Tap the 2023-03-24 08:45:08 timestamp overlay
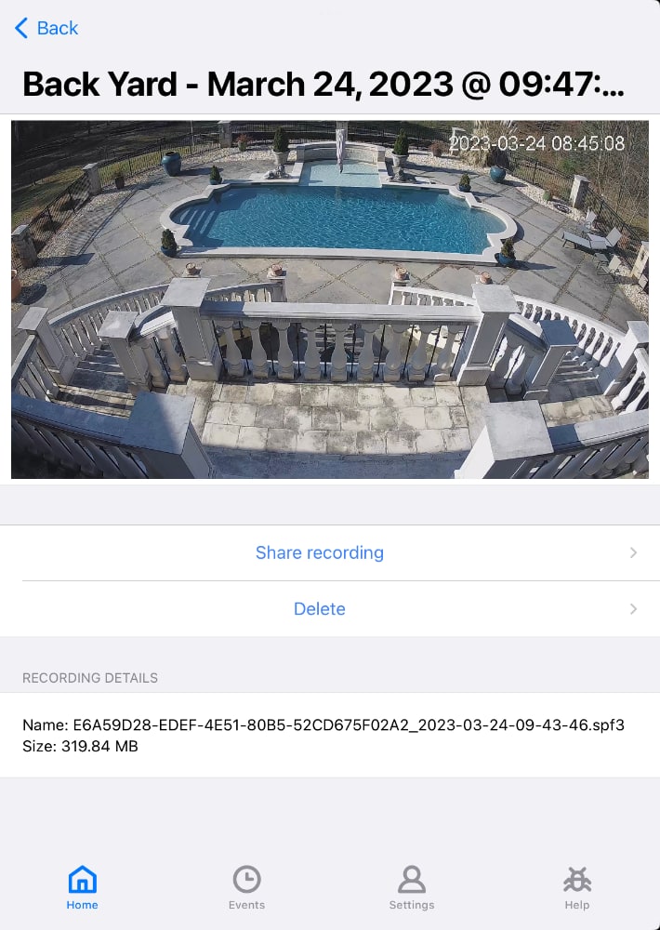Screen dimensions: 660x930 pyautogui.click(x=536, y=143)
